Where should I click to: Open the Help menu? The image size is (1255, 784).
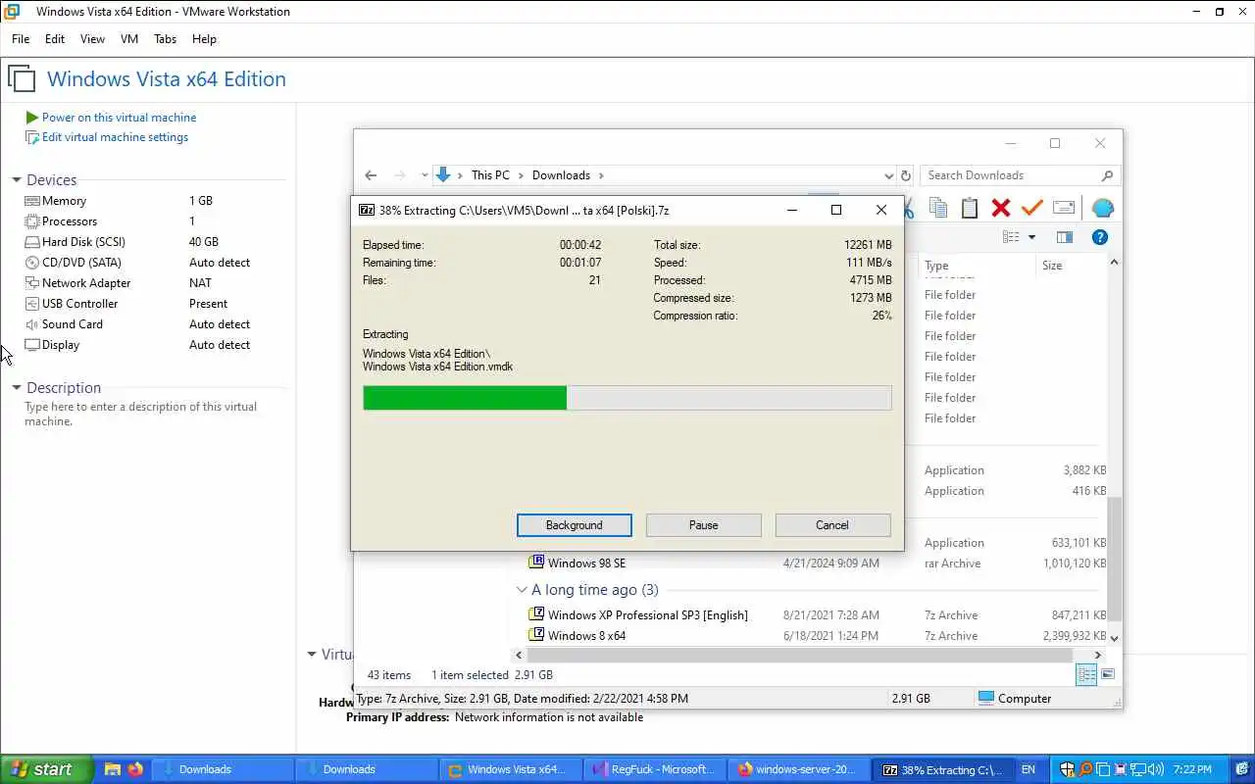tap(204, 39)
